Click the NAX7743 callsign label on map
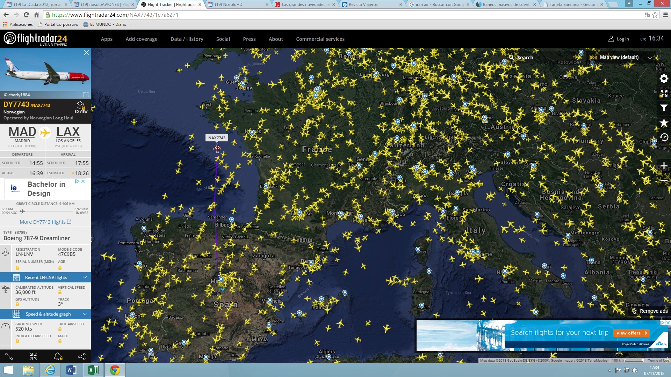The image size is (671, 377). [x=217, y=138]
